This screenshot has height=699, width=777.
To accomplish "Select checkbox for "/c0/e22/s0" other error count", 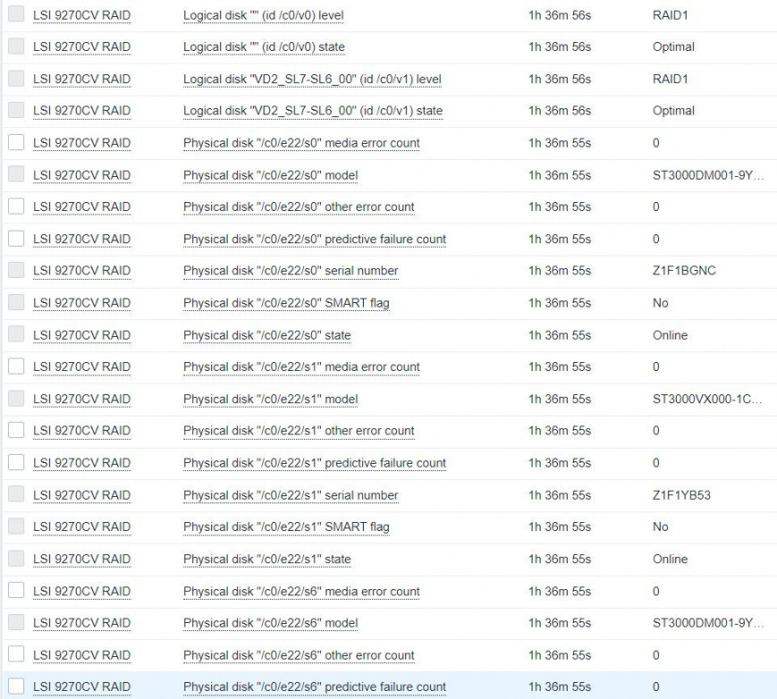I will click(x=16, y=206).
